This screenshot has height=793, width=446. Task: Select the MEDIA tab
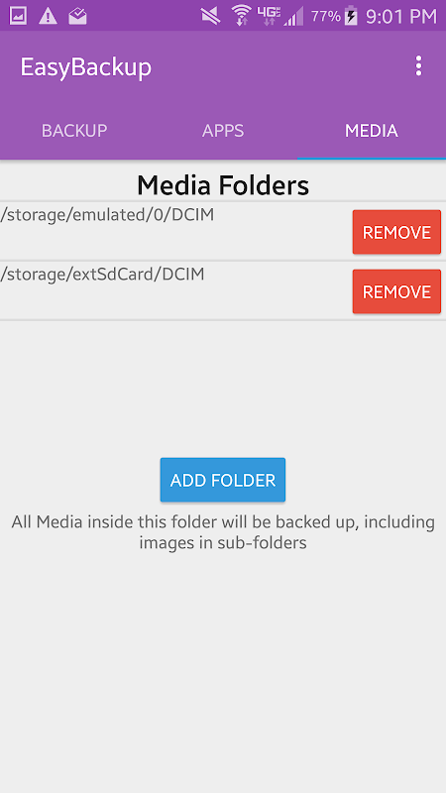(372, 131)
